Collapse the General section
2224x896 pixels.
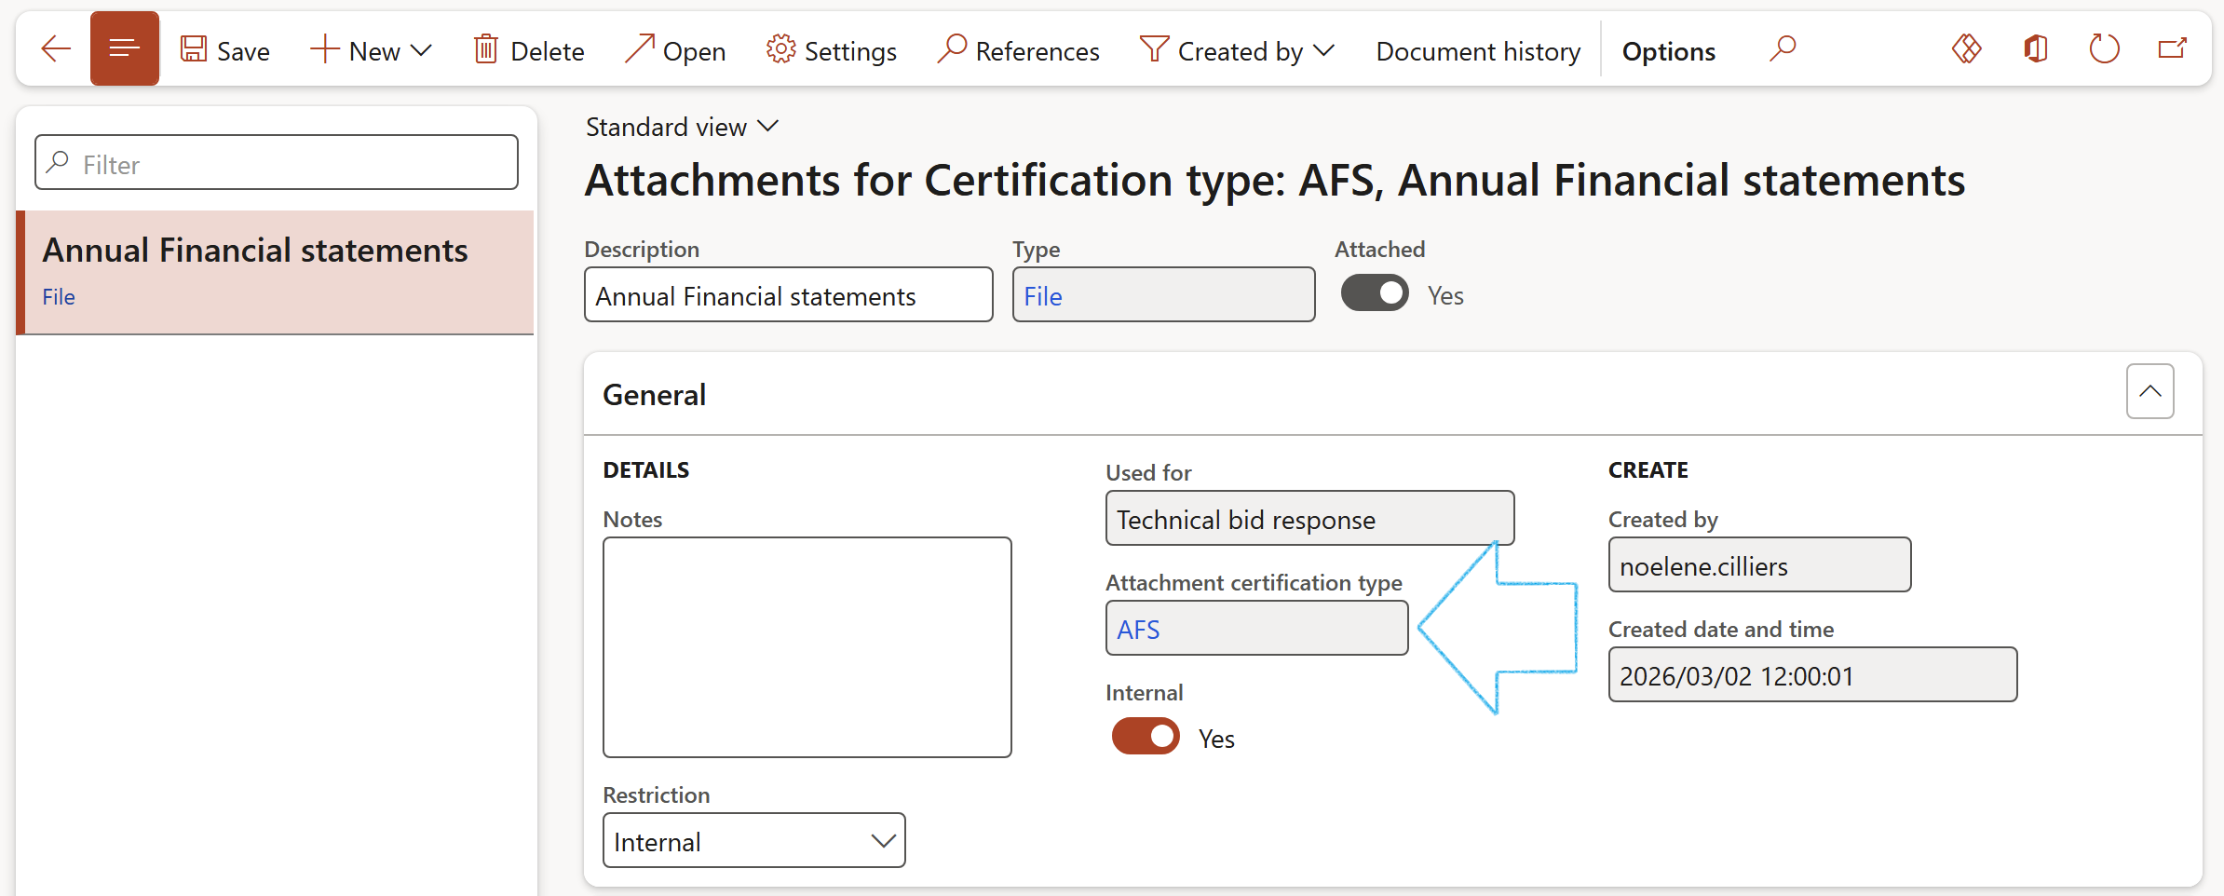(x=2149, y=392)
